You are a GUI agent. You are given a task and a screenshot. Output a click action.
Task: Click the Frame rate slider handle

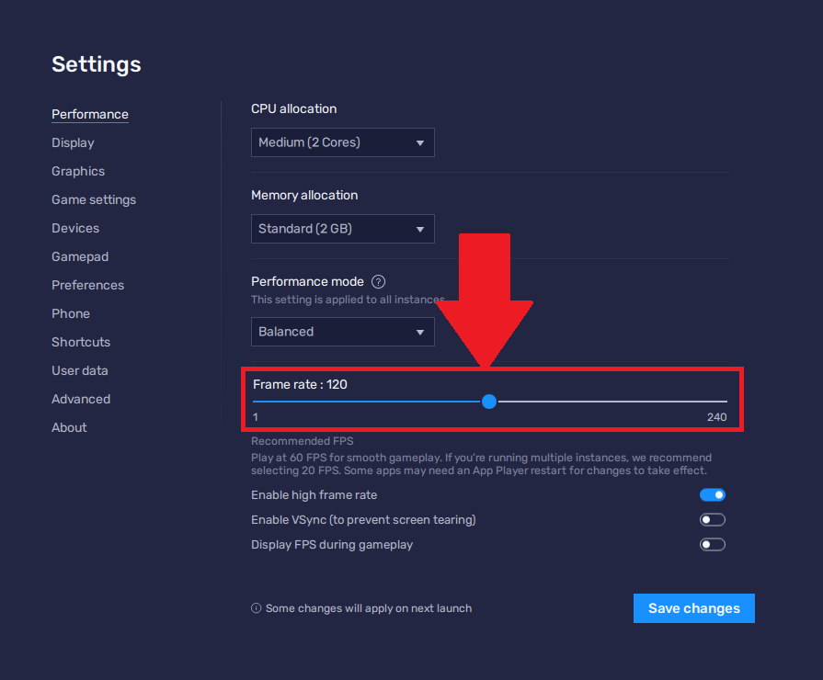coord(489,402)
